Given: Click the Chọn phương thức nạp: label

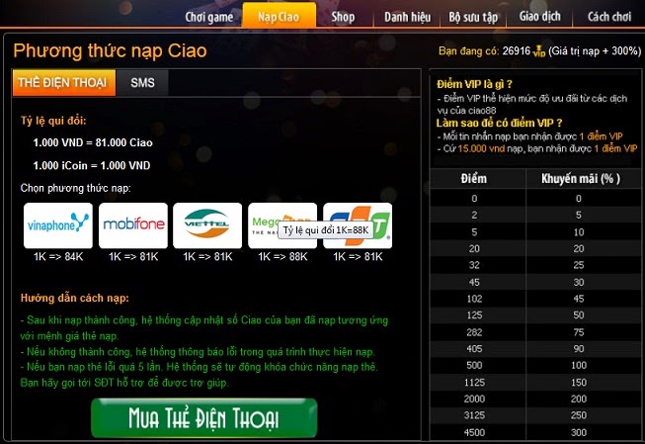Looking at the screenshot, I should point(75,188).
